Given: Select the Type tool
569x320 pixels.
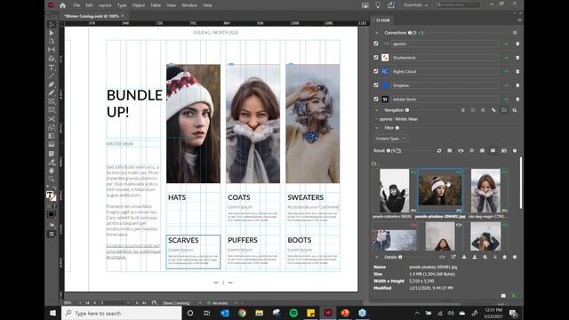Looking at the screenshot, I should (x=52, y=68).
